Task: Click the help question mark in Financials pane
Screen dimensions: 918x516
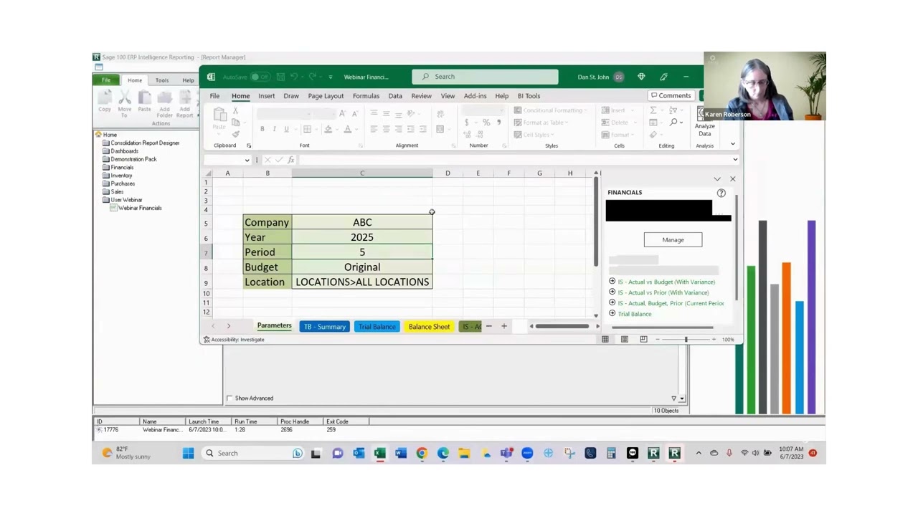Action: coord(721,193)
